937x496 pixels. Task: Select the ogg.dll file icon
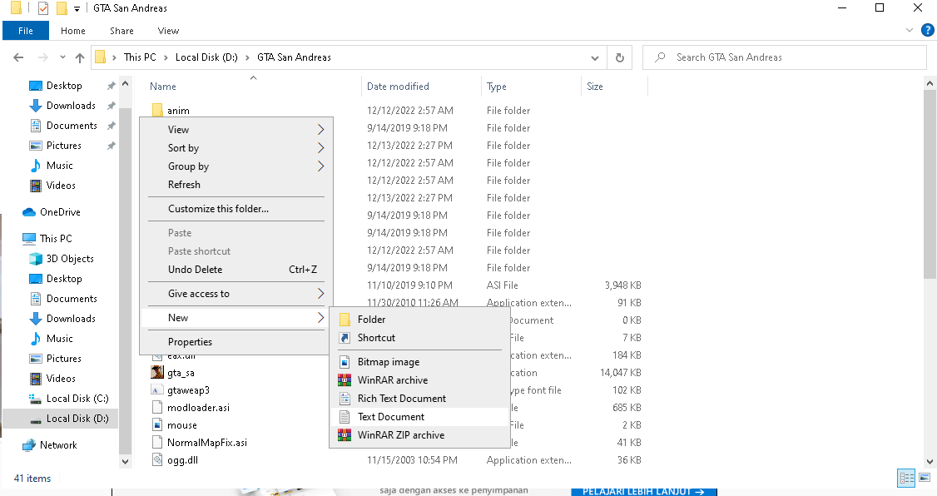[x=157, y=460]
